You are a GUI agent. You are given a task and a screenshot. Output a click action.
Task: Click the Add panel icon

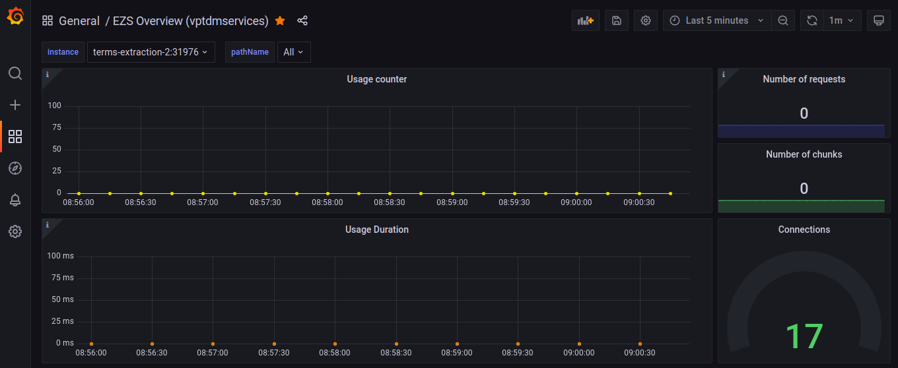pos(585,20)
